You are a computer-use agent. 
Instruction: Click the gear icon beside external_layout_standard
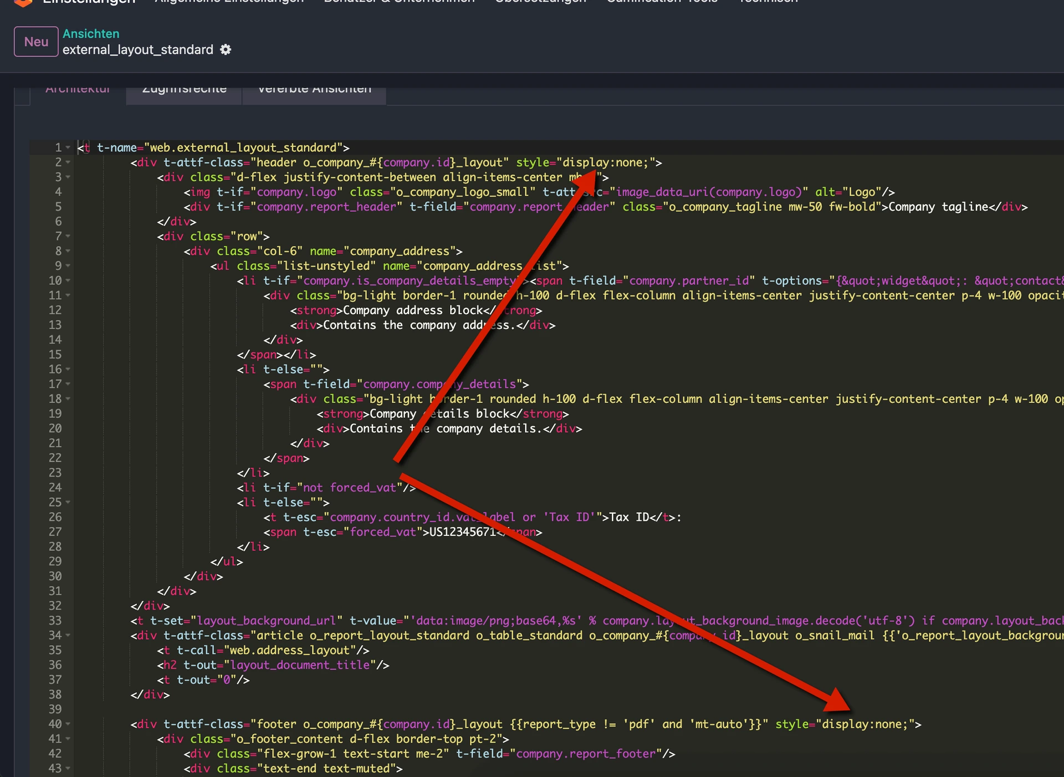click(x=225, y=50)
